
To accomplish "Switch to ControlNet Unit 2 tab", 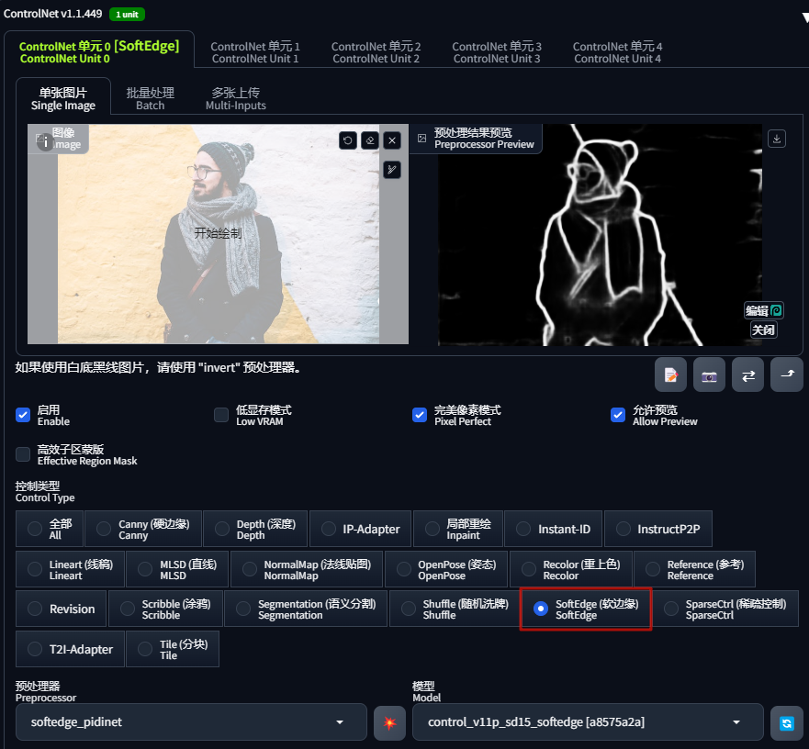I will click(376, 52).
